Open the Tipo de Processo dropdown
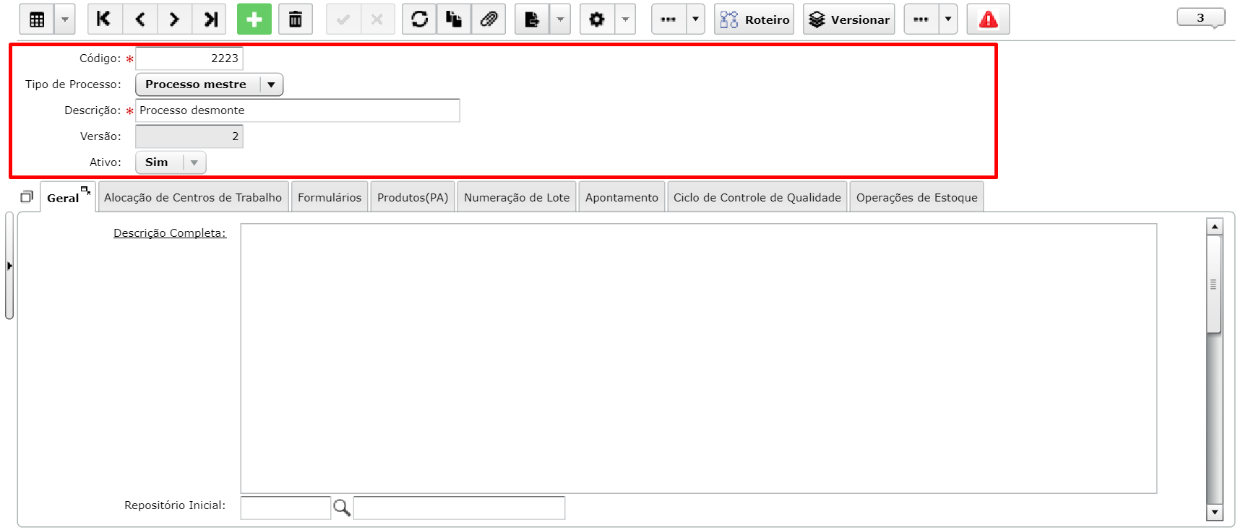The width and height of the screenshot is (1238, 530). pyautogui.click(x=210, y=84)
